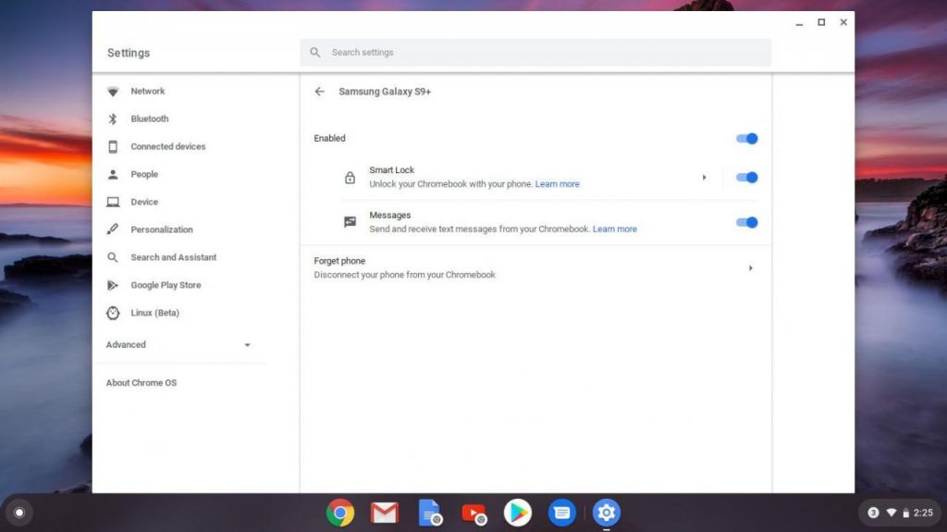The width and height of the screenshot is (947, 532).
Task: Click the Smart Lock padlock icon
Action: point(350,177)
